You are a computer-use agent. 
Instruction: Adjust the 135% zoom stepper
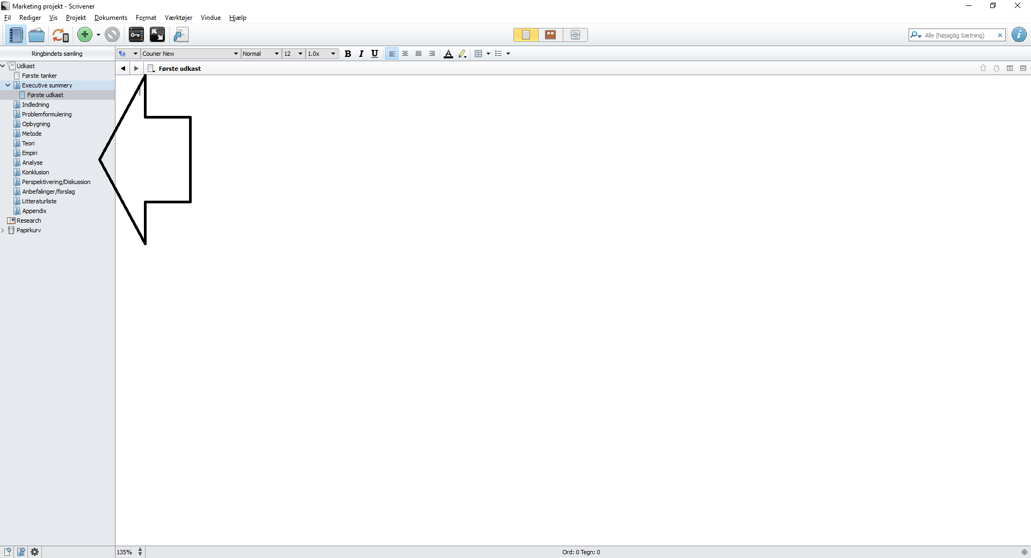click(140, 552)
